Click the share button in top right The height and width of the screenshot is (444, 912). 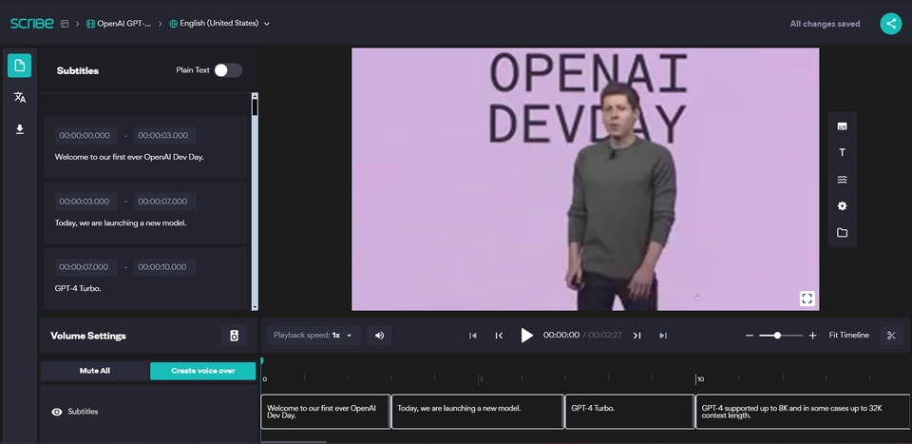click(890, 24)
